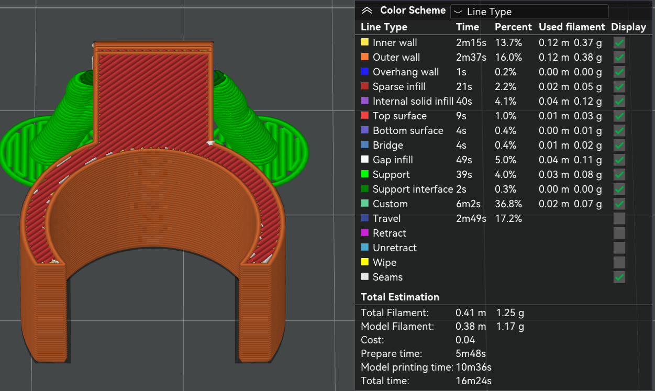Select the Support interface label

413,189
